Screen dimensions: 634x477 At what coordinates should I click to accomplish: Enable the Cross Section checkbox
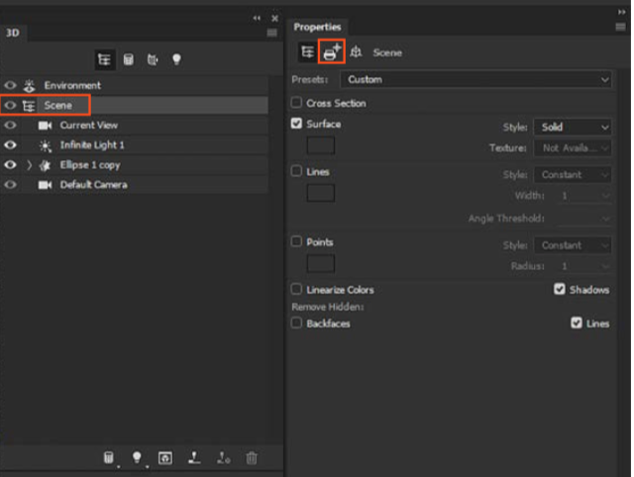(297, 103)
